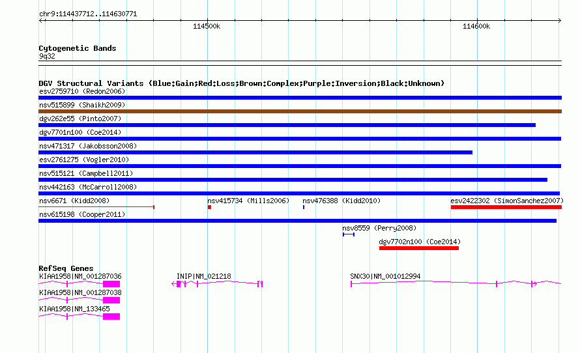
Task: Select the nsv442163 (McCarroll2008) variant bar
Action: [299, 193]
